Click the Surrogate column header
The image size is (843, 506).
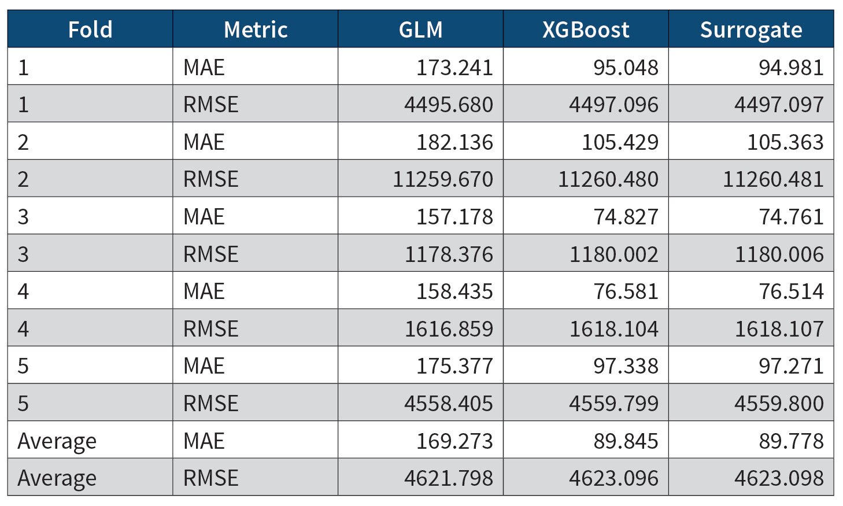[750, 29]
